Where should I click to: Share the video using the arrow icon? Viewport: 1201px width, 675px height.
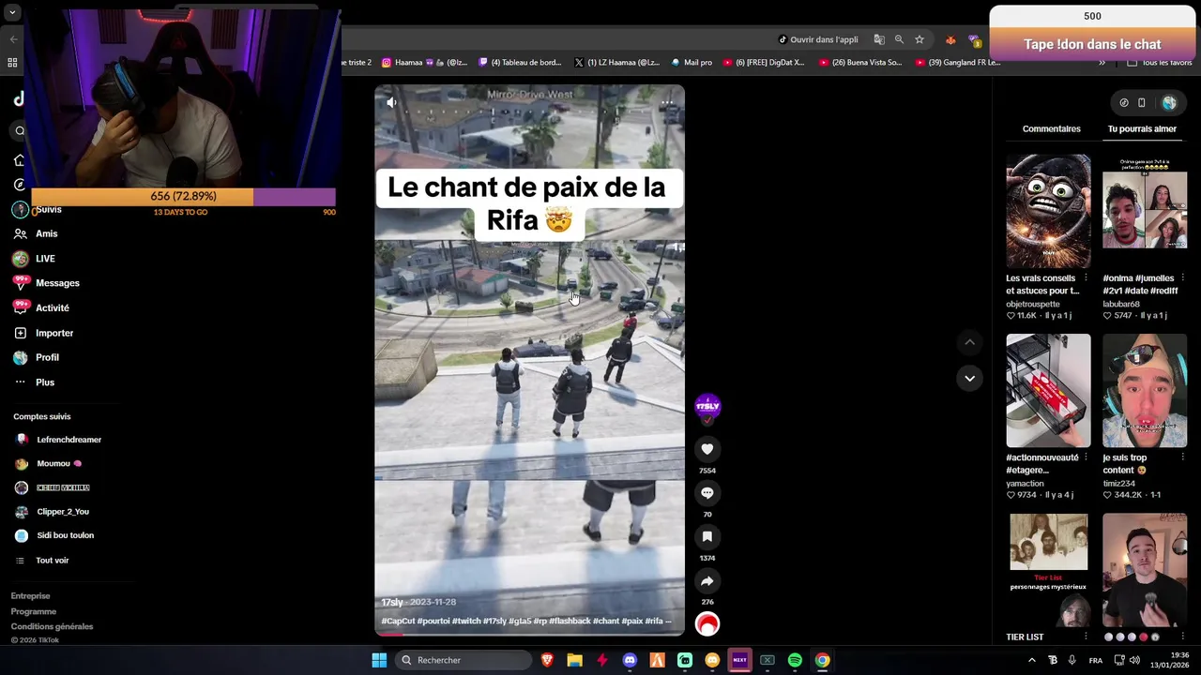707,580
